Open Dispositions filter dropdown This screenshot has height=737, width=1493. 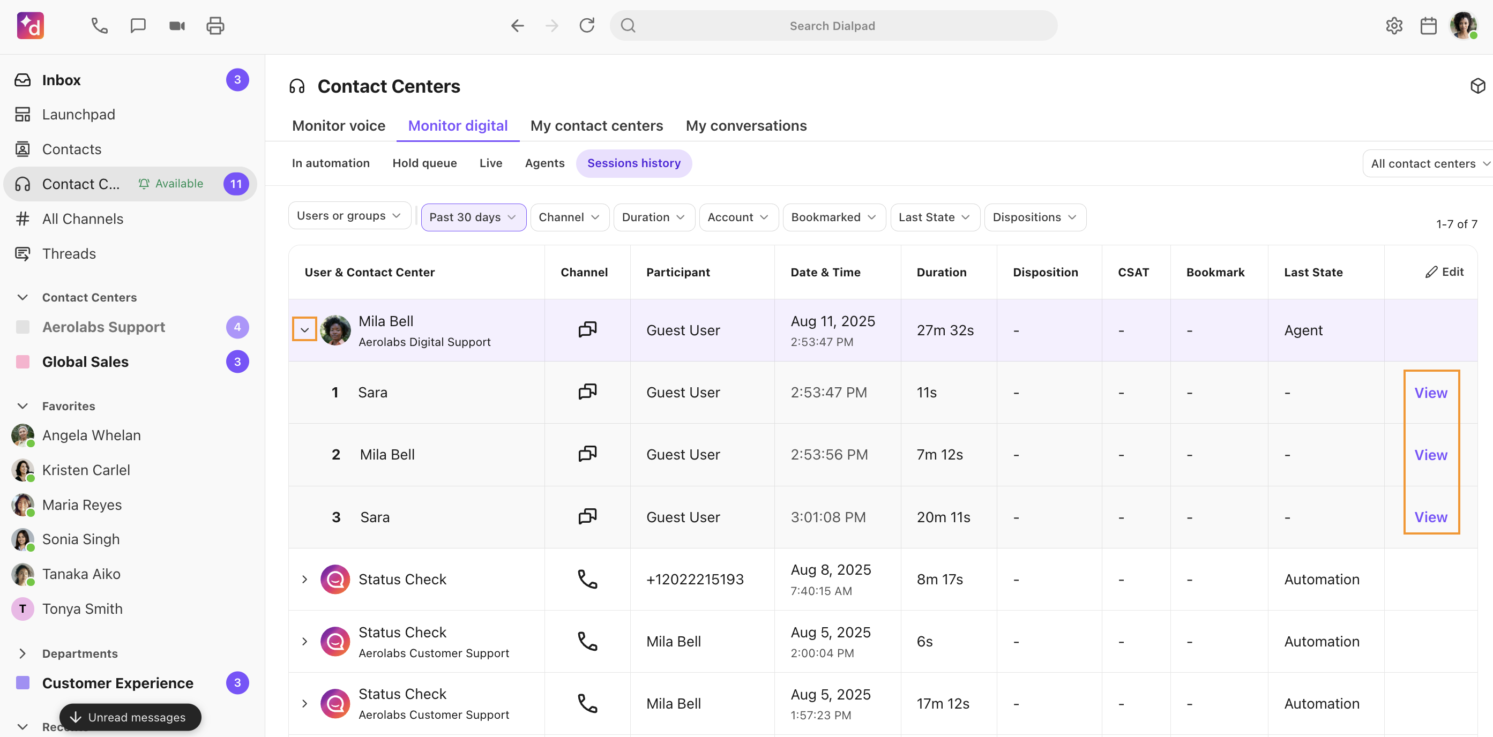[x=1035, y=217]
